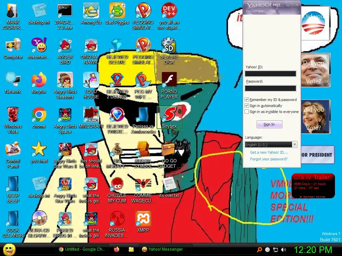Click the Yahoo! ID input field
The image size is (342, 256).
click(271, 74)
